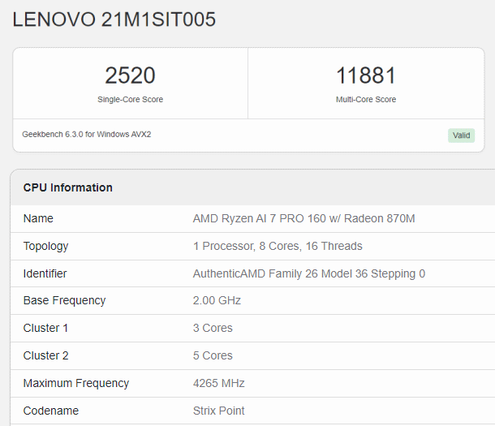Click the Name row label
This screenshot has height=426, width=495.
38,218
